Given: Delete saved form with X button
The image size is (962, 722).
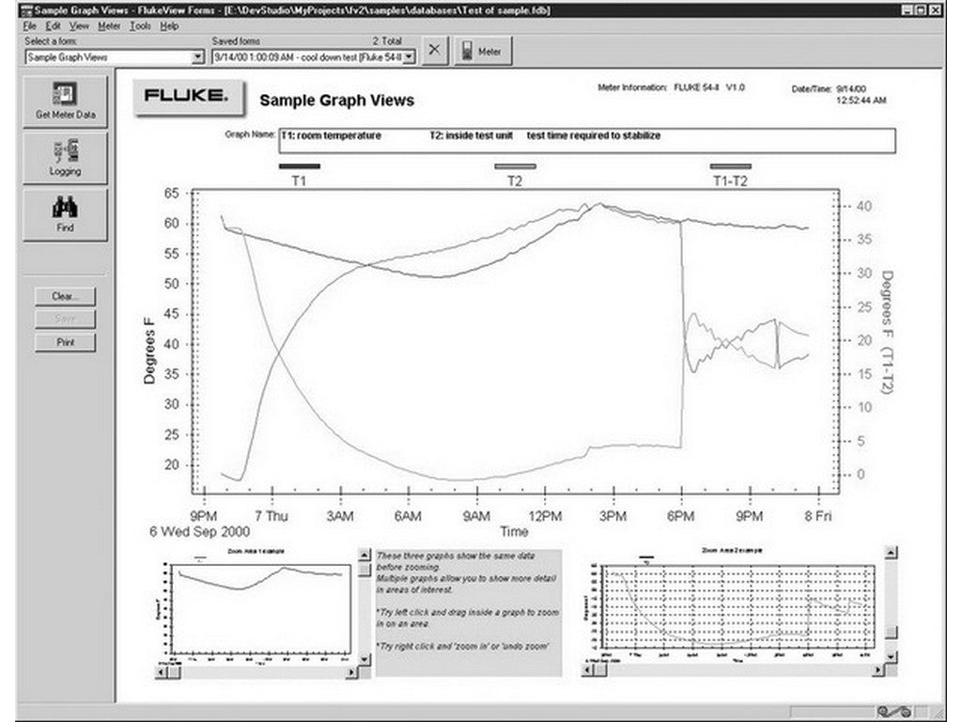Looking at the screenshot, I should (433, 52).
